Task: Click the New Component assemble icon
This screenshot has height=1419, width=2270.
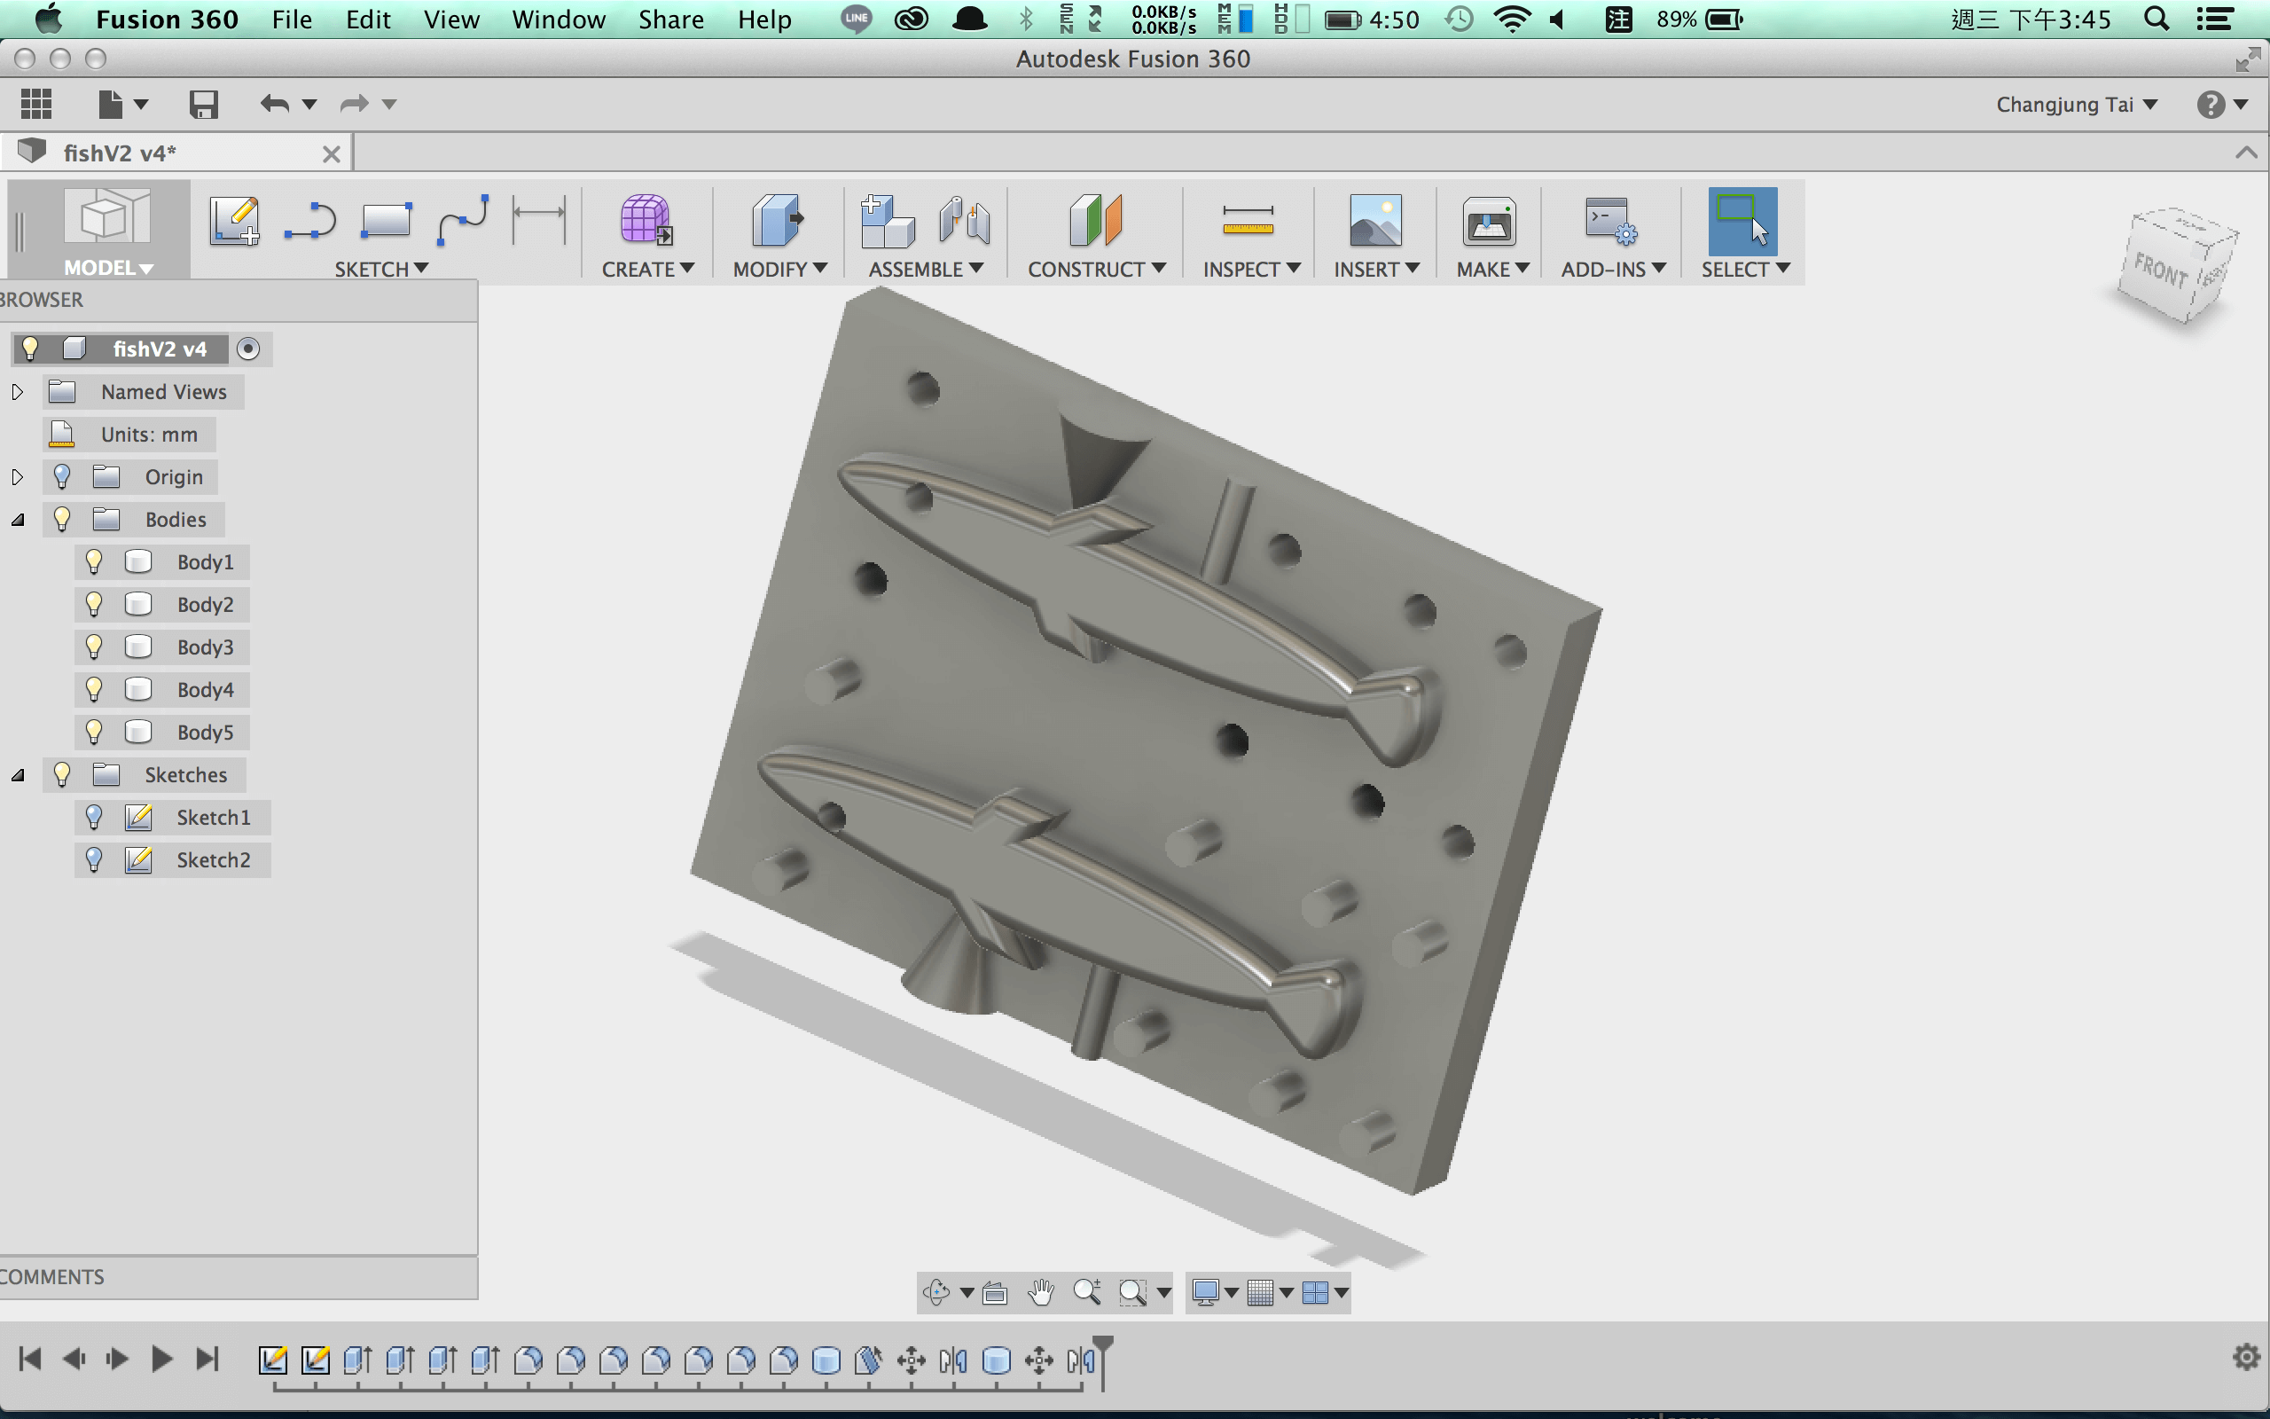Action: pos(888,222)
